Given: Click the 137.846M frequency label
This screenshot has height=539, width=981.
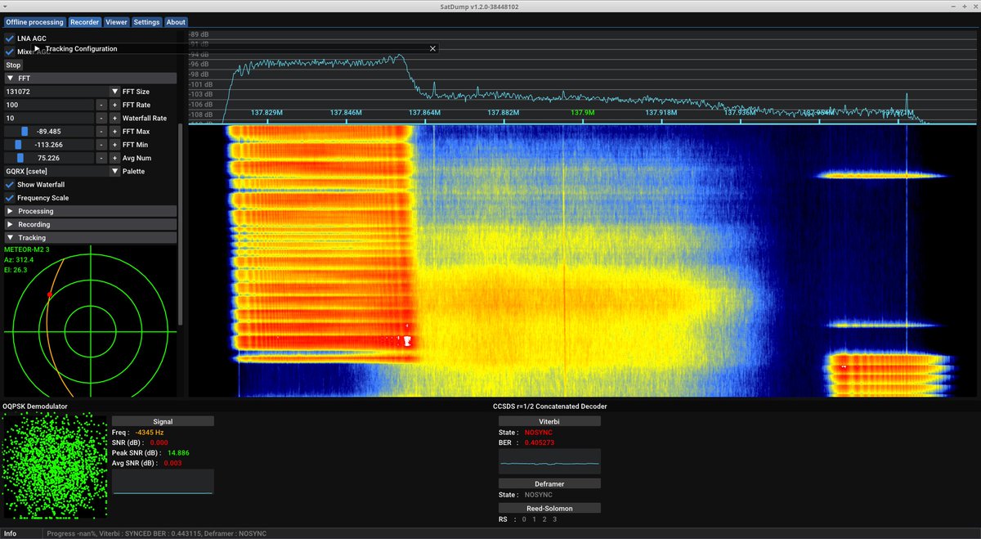Looking at the screenshot, I should [347, 113].
